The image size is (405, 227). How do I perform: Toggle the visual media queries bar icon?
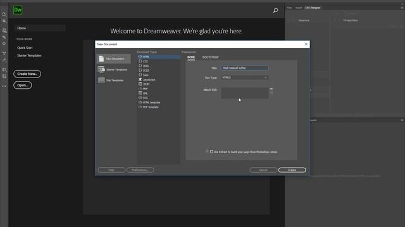[x=4, y=37]
